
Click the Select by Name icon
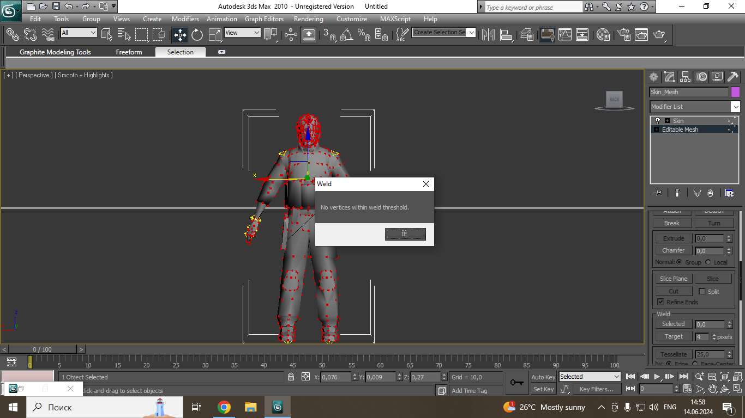[x=124, y=35]
